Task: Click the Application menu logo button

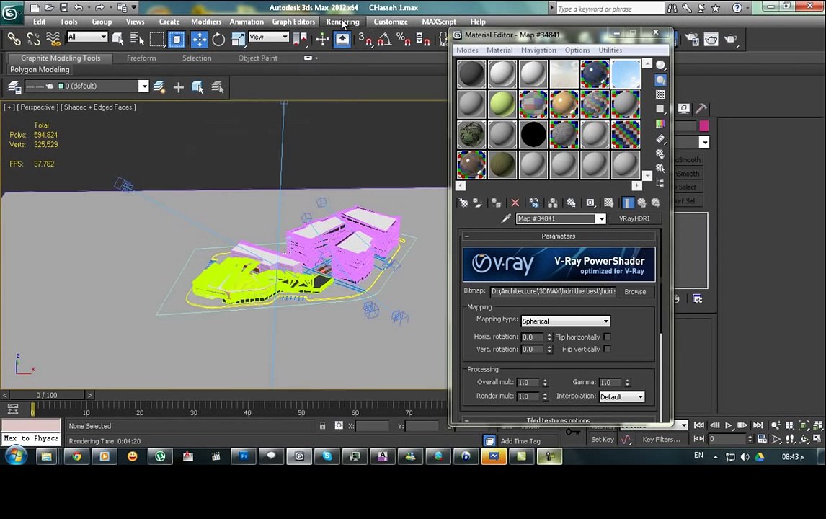Action: pyautogui.click(x=11, y=12)
